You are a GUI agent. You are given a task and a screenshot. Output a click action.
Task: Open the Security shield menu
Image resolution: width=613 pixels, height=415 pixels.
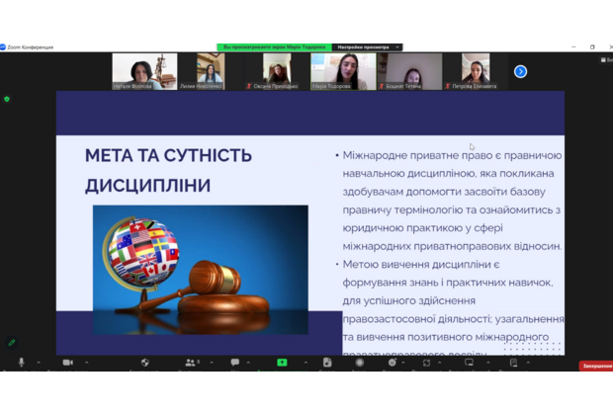click(144, 363)
